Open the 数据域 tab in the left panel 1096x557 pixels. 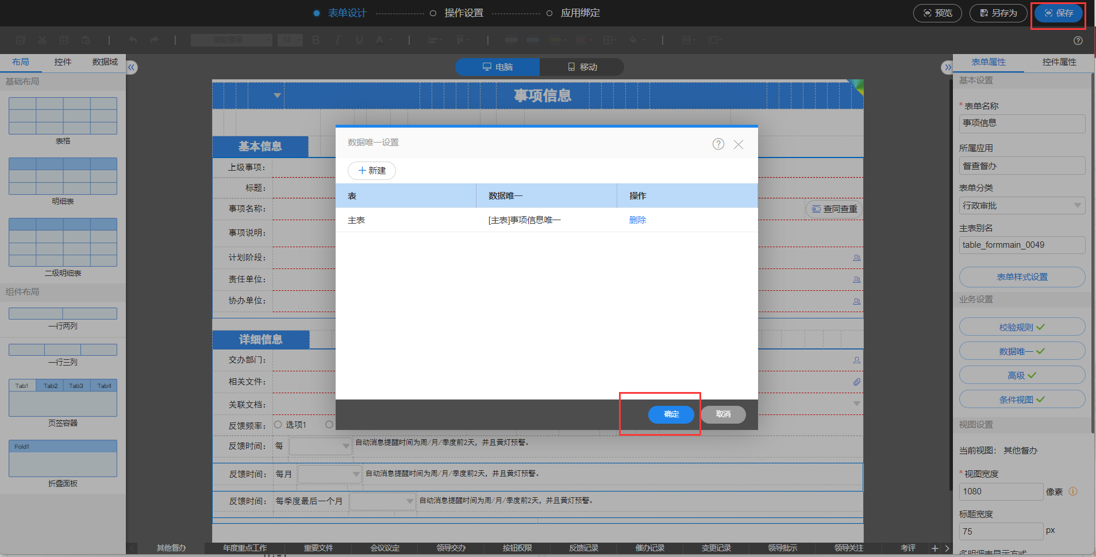pyautogui.click(x=105, y=62)
